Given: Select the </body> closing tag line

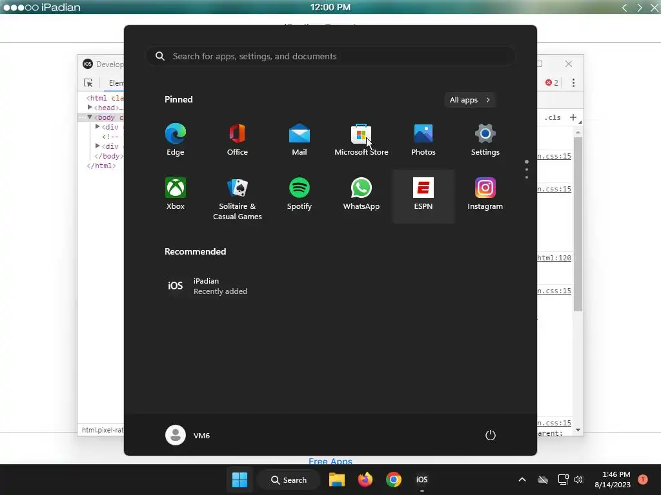Looking at the screenshot, I should click(108, 156).
